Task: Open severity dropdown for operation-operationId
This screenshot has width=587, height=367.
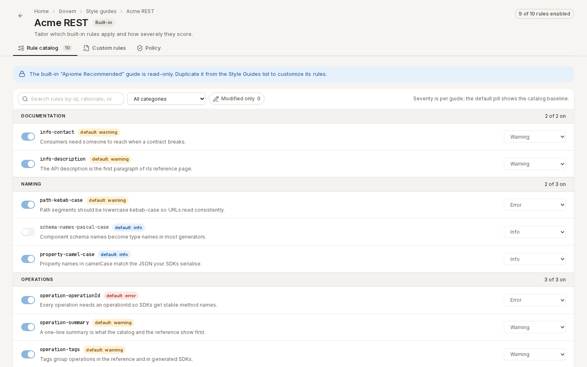Action: point(535,300)
